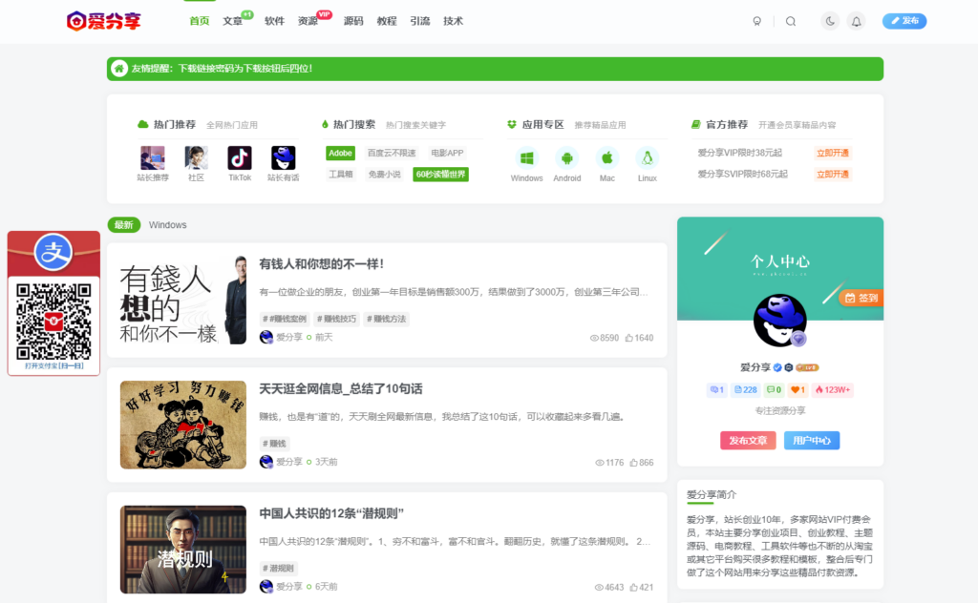Open the badge icon left of search
Image resolution: width=978 pixels, height=603 pixels.
click(x=756, y=20)
